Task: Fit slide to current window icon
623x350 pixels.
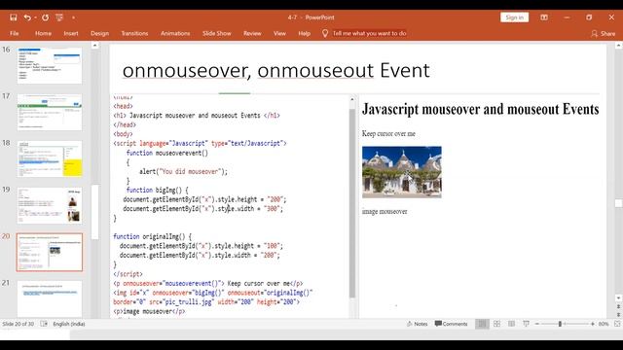Action: pos(617,324)
